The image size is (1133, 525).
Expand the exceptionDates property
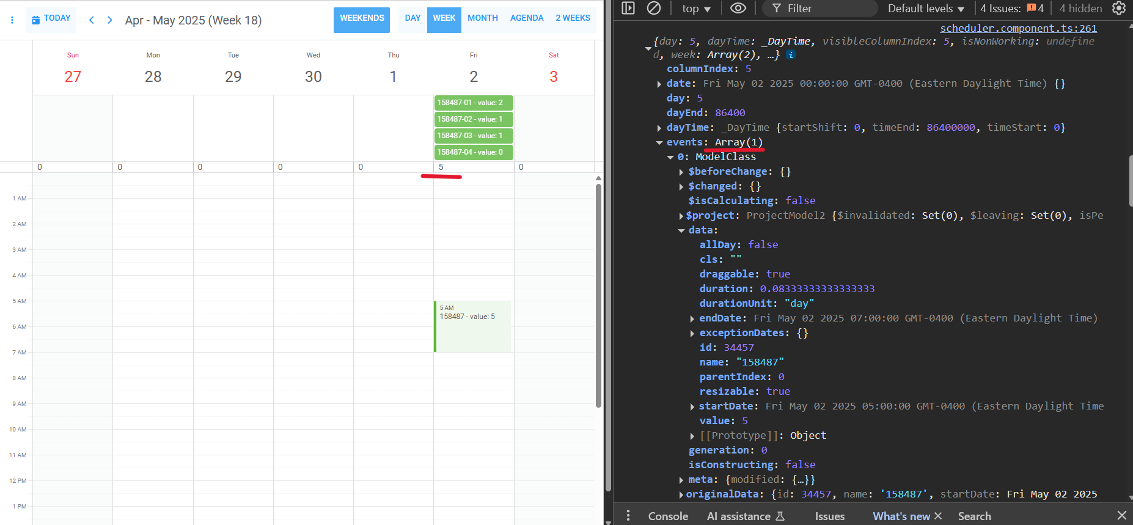pos(692,333)
